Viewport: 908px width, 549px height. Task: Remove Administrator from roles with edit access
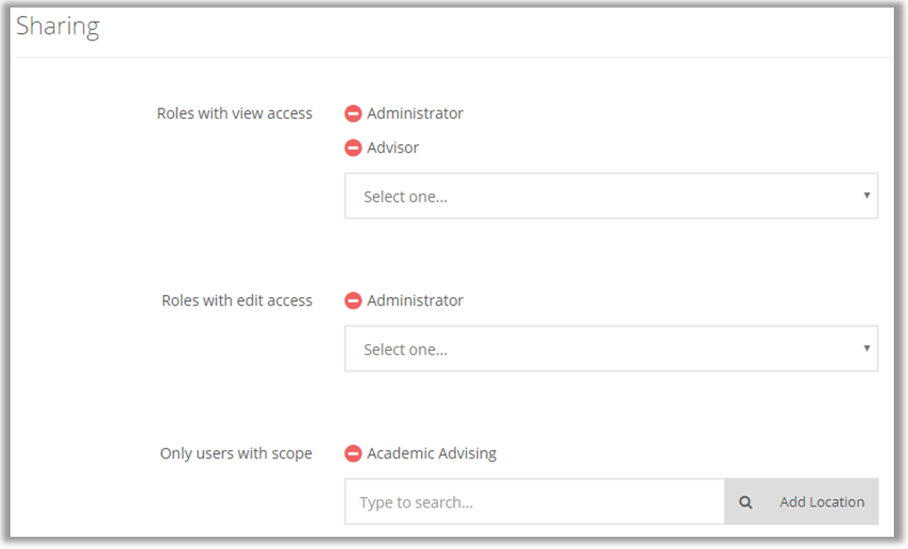tap(353, 301)
